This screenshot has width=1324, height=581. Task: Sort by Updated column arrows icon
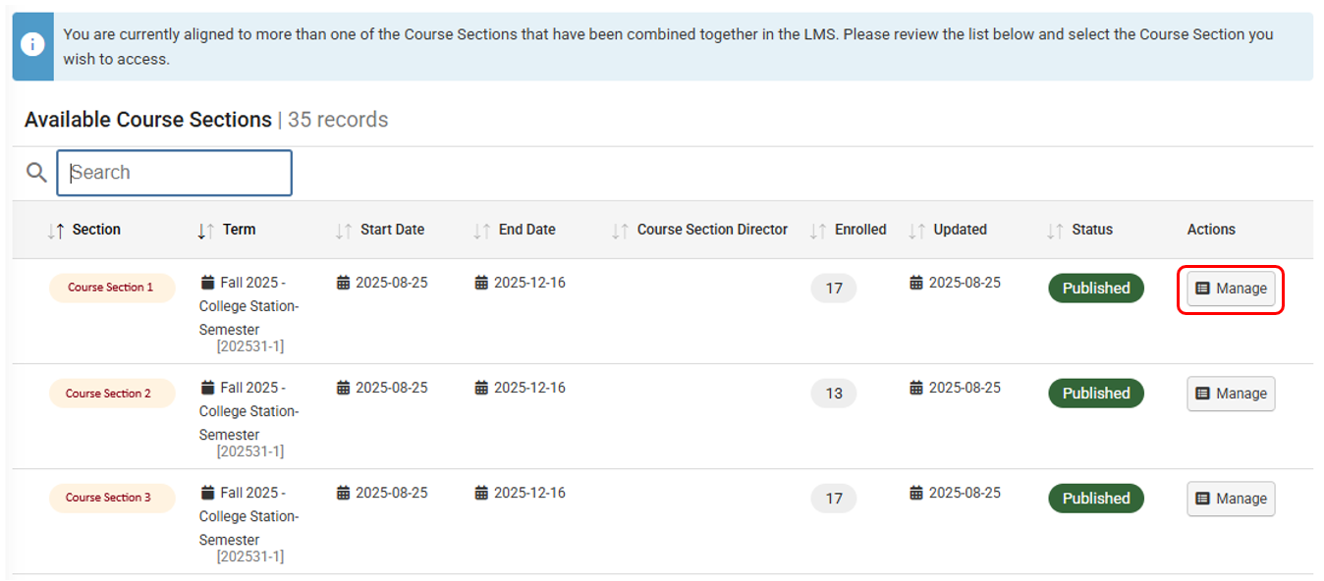916,231
